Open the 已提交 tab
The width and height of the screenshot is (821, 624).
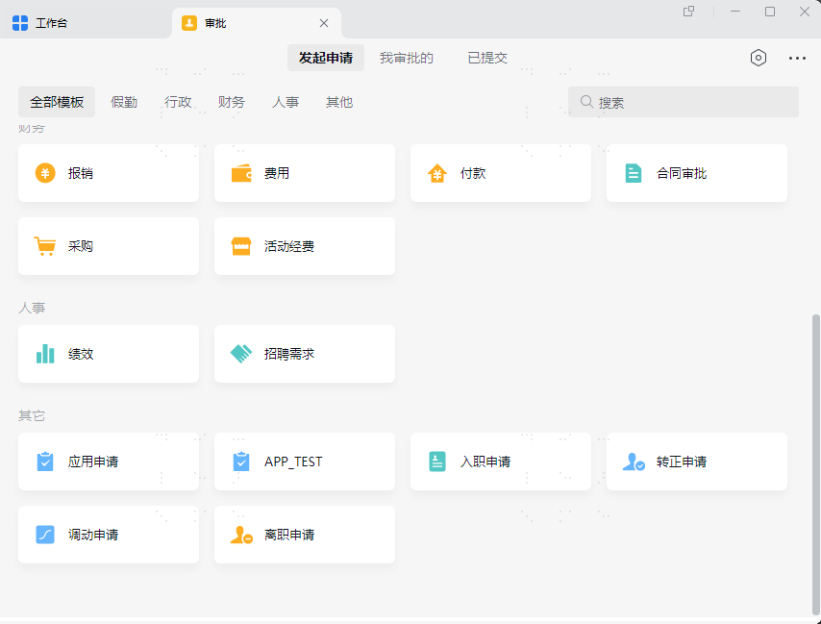pyautogui.click(x=487, y=58)
